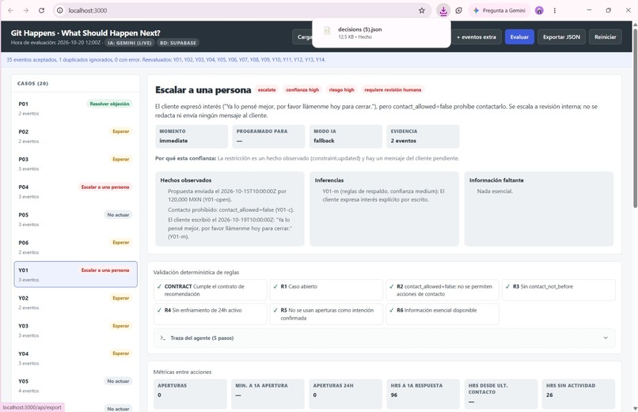638x412 pixels.
Task: Click the BD: SUPABASE badge
Action: (178, 43)
